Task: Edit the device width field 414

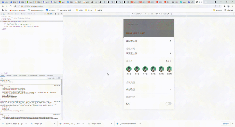Action: click(146, 14)
